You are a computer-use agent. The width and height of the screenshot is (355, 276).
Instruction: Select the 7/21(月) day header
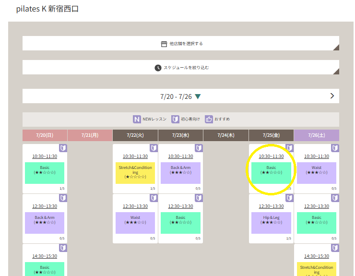(x=90, y=135)
